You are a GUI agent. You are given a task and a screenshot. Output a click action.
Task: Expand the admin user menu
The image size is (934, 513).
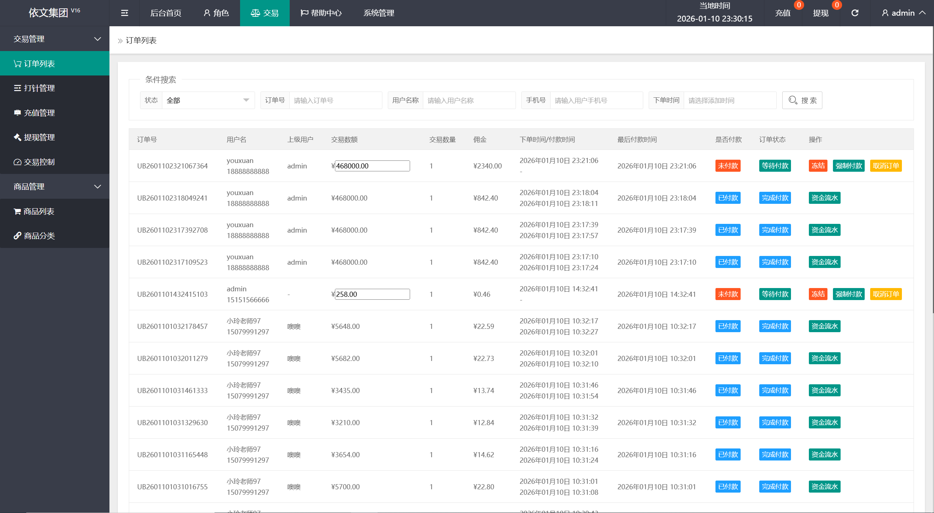coord(903,13)
